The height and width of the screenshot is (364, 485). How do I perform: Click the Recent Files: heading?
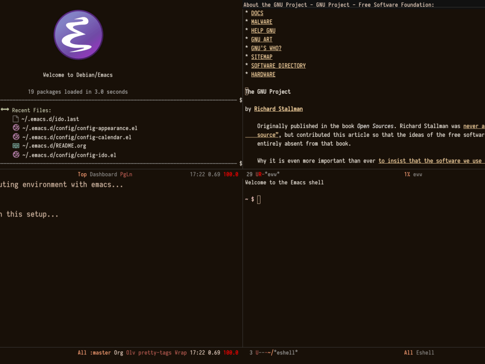point(32,110)
